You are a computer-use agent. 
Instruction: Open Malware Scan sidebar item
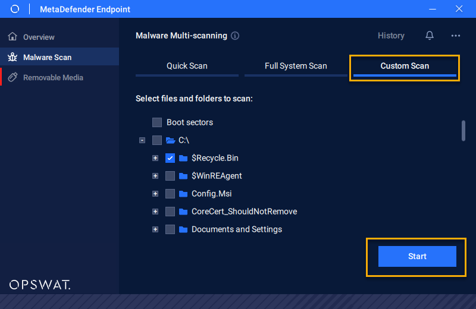[x=59, y=56]
